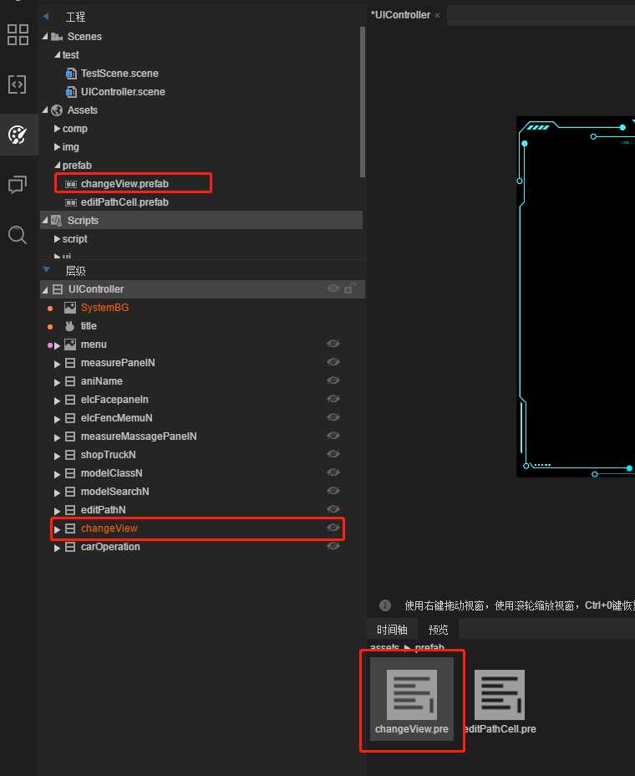Screen dimensions: 635x776
Task: Toggle visibility of modelSearchN
Action: tap(333, 491)
